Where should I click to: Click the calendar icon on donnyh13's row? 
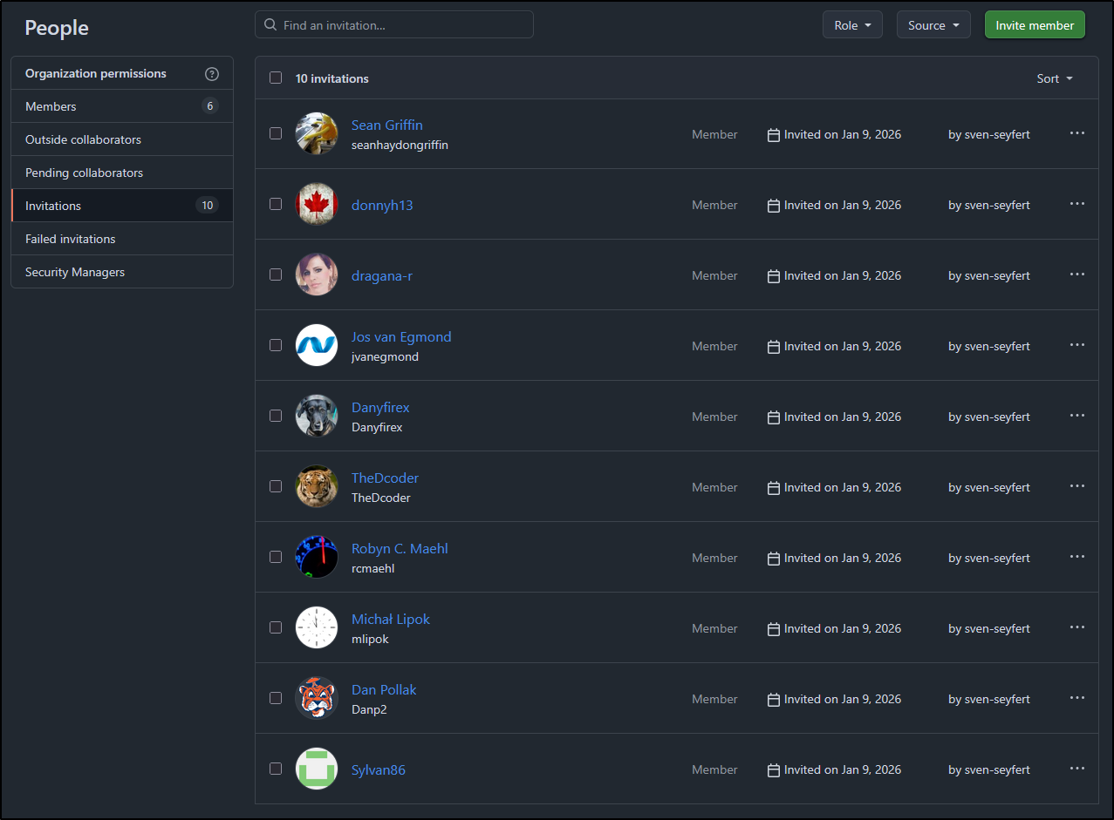(x=773, y=204)
